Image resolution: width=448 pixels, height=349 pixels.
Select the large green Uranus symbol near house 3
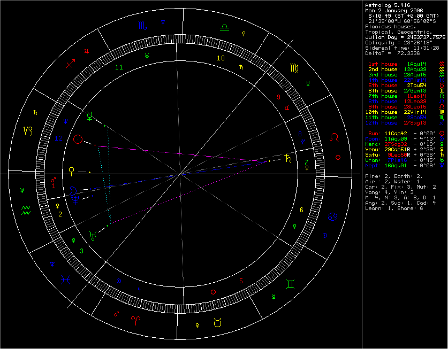pos(93,236)
